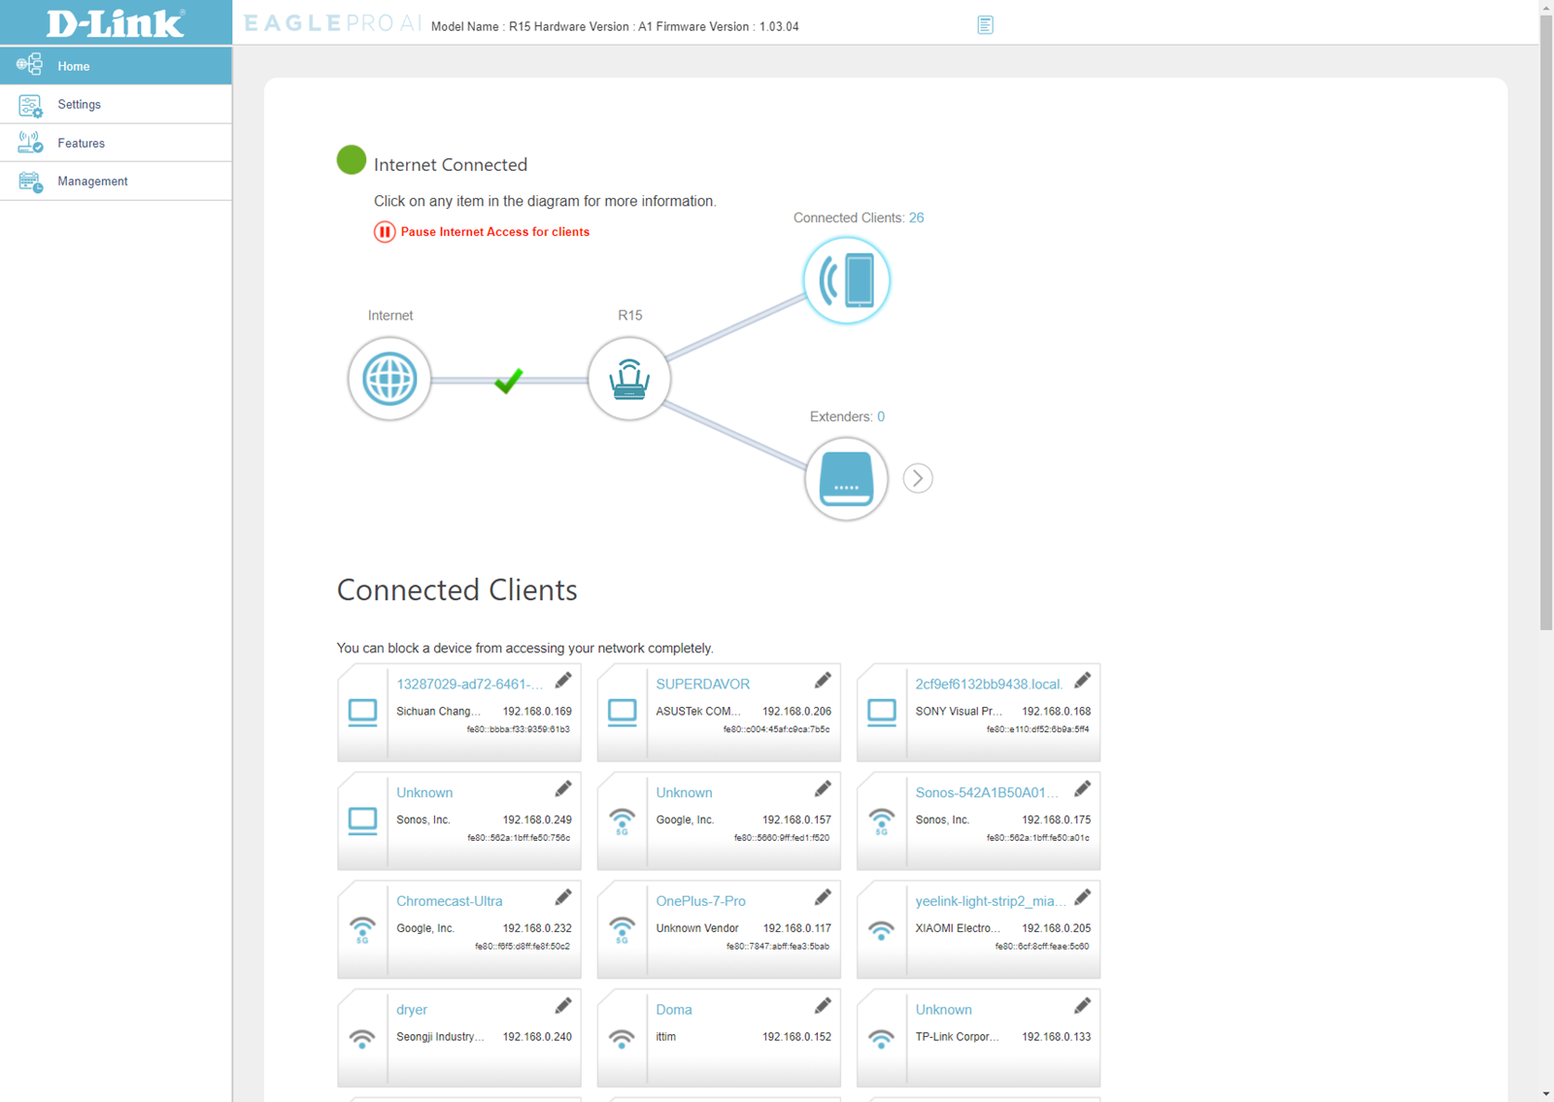Edit the Unknown Google client
1554x1102 pixels.
coord(823,789)
